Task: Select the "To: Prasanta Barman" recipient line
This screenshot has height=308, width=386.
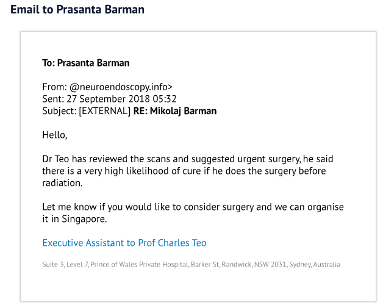Action: [85, 63]
